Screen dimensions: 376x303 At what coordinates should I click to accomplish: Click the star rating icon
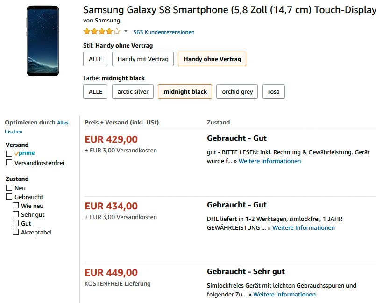click(101, 32)
